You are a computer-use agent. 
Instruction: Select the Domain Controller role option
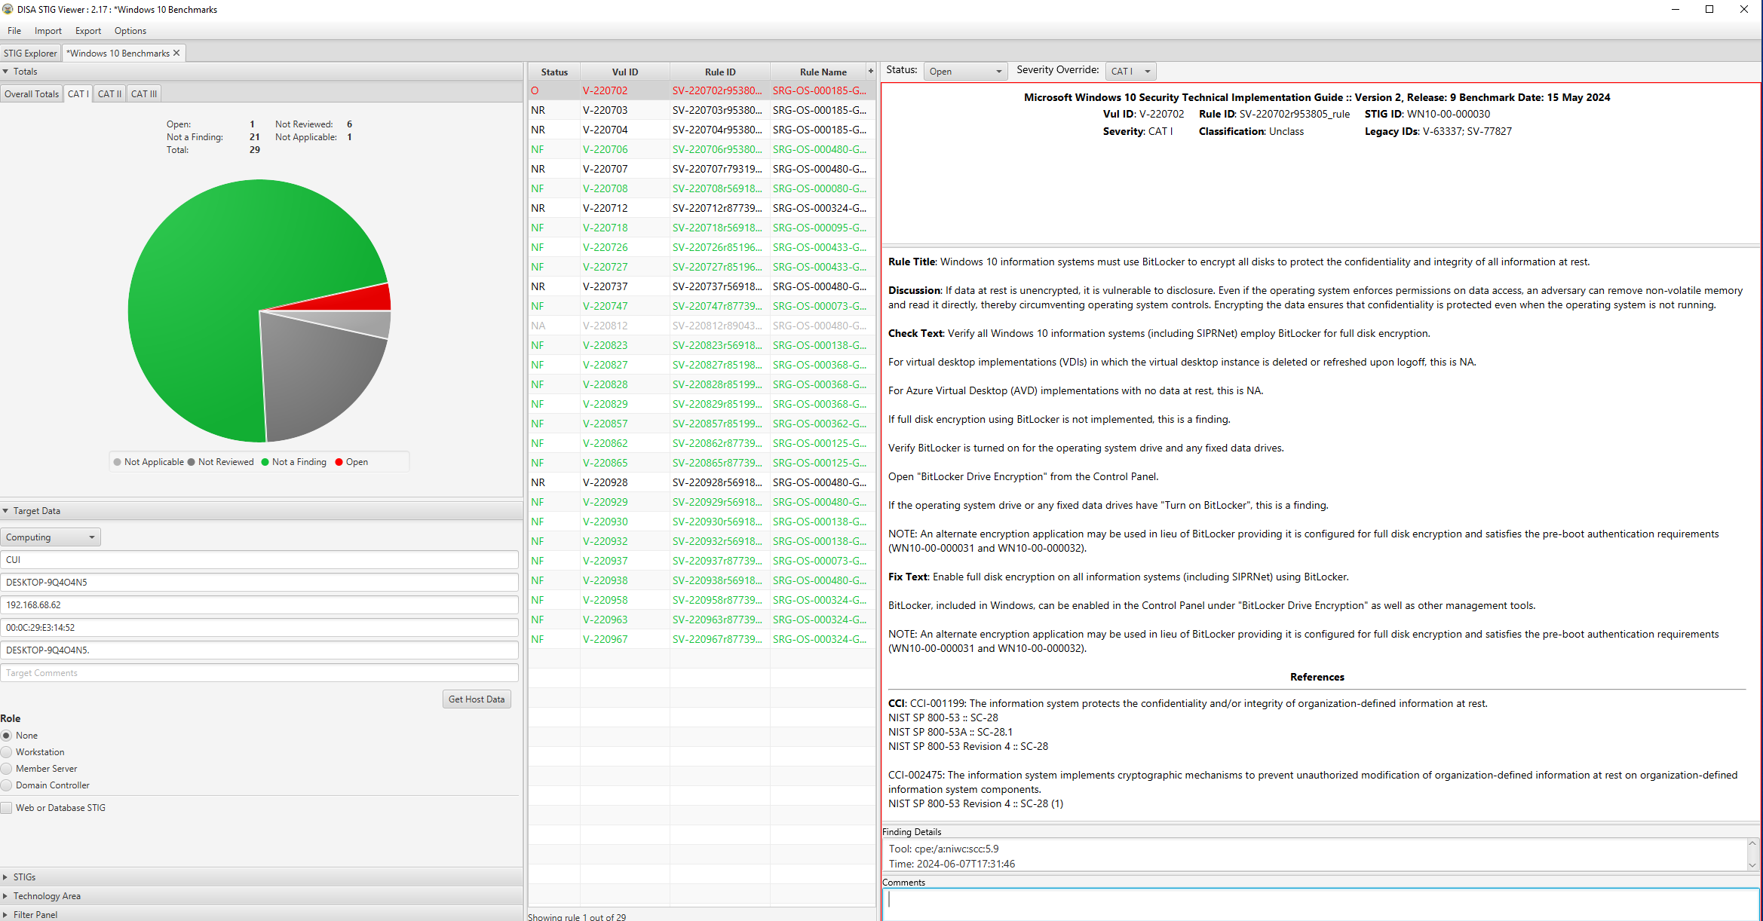7,785
